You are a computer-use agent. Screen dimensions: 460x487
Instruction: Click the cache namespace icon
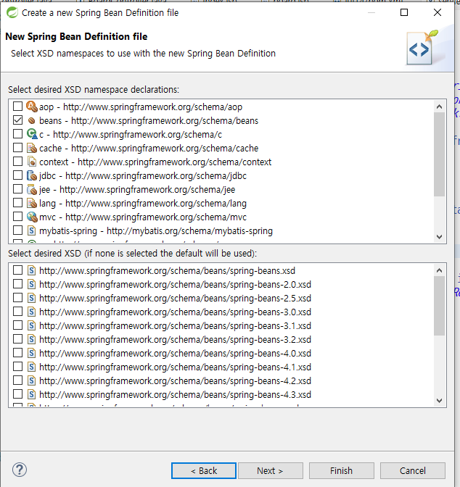pyautogui.click(x=31, y=148)
